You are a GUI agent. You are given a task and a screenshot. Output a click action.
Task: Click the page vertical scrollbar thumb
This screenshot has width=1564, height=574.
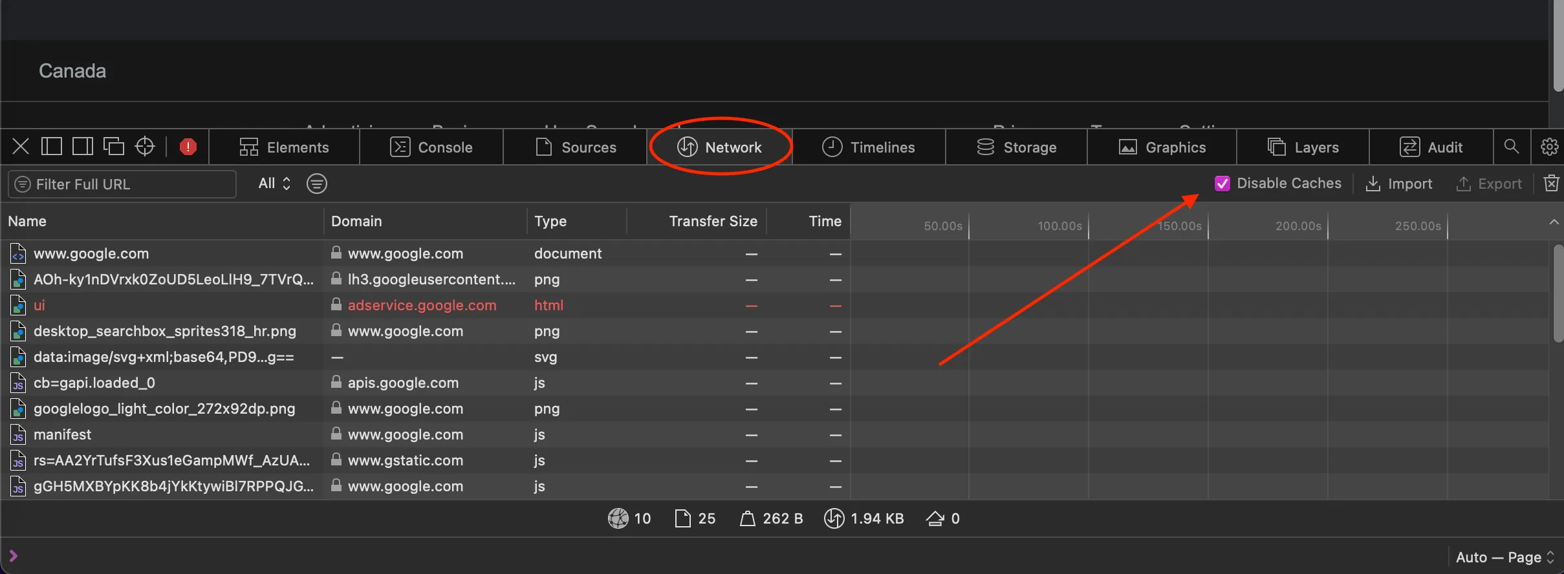click(1558, 45)
